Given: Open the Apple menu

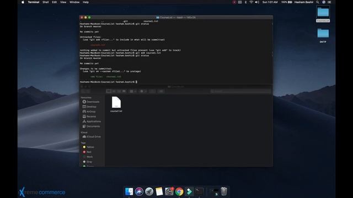Looking at the screenshot, I should tap(23, 2).
